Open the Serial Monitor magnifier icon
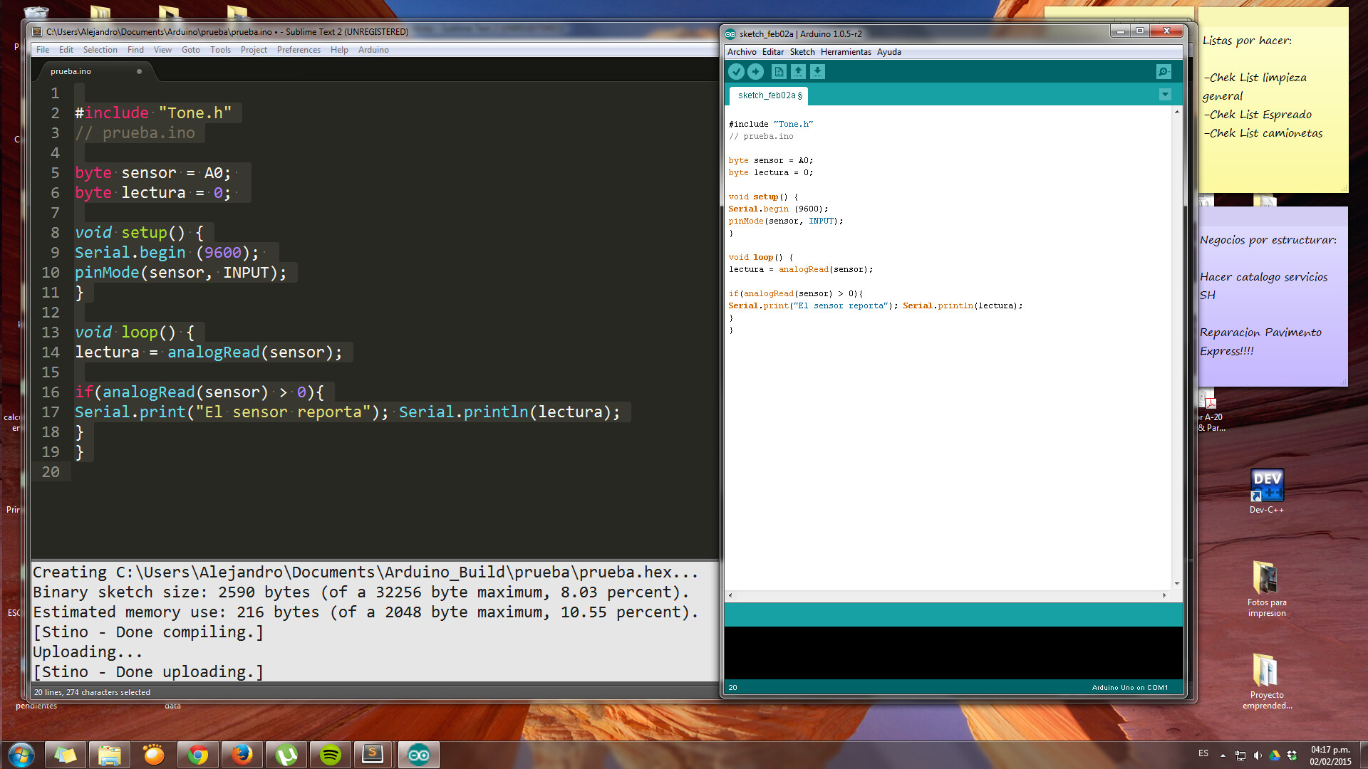The width and height of the screenshot is (1368, 769). pyautogui.click(x=1163, y=71)
